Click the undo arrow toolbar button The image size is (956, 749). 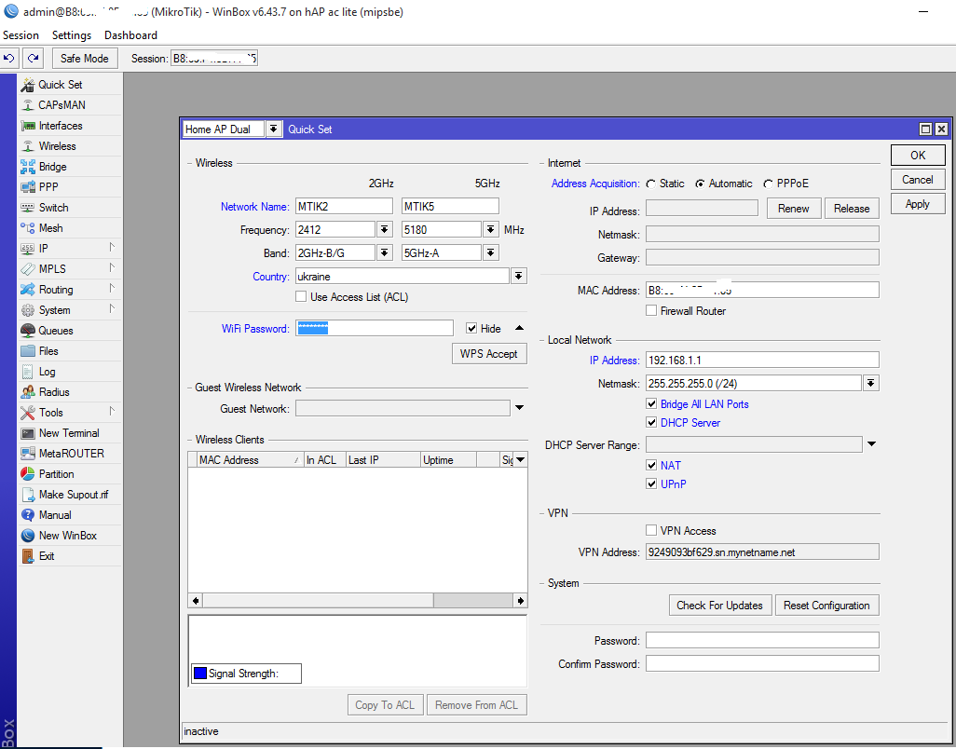9,59
